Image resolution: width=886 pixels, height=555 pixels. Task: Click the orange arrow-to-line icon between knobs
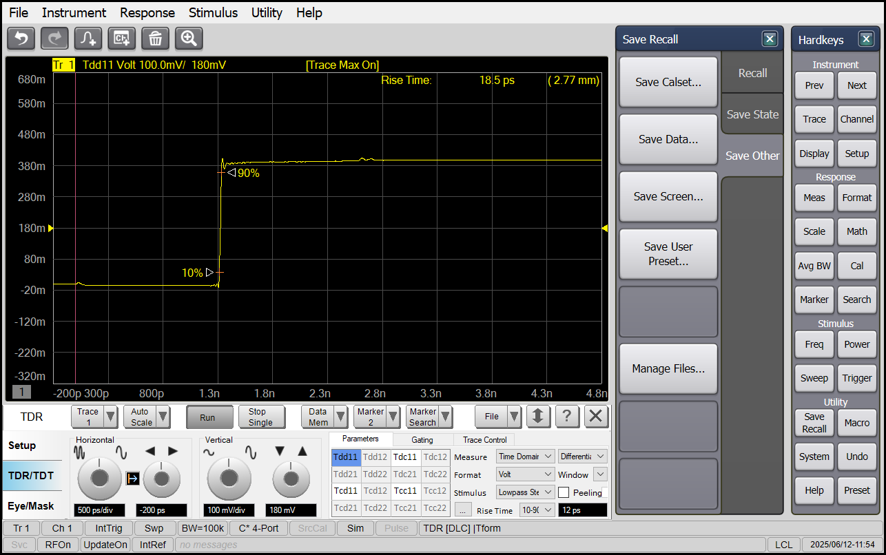(x=132, y=479)
